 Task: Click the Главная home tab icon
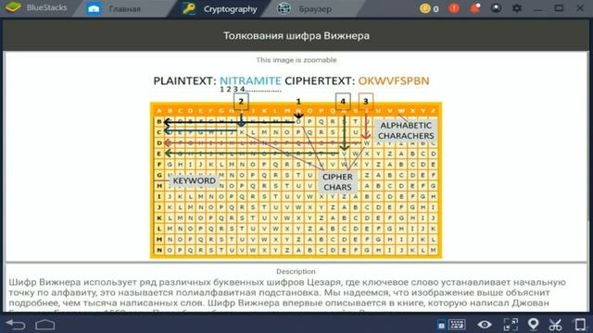tap(94, 8)
